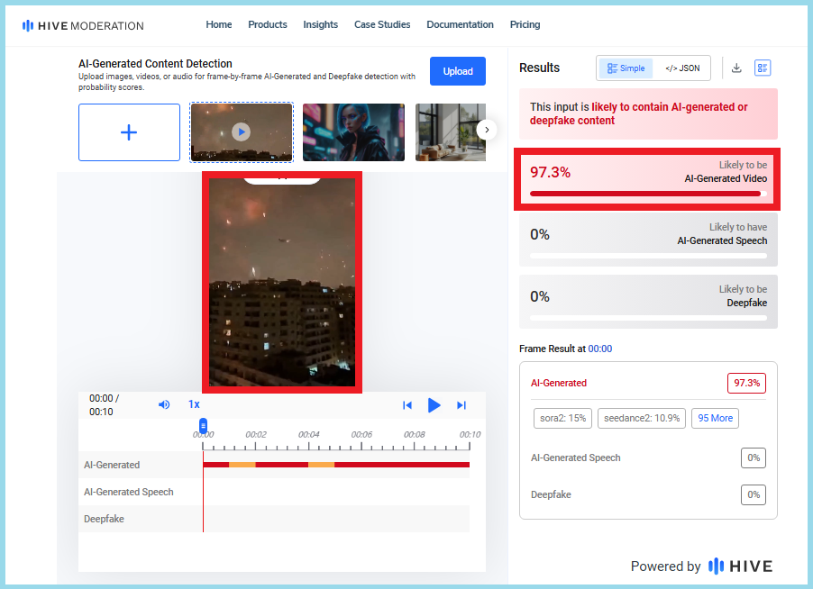Change the 1x playback speed
Image resolution: width=813 pixels, height=589 pixels.
click(x=194, y=405)
